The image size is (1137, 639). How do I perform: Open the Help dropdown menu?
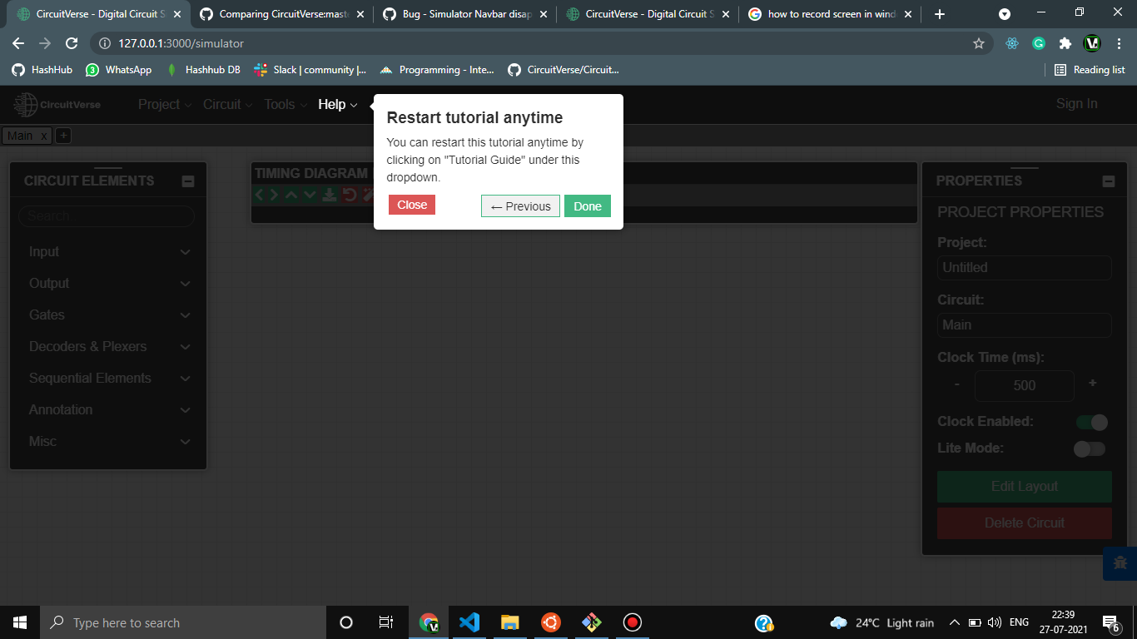pyautogui.click(x=337, y=104)
